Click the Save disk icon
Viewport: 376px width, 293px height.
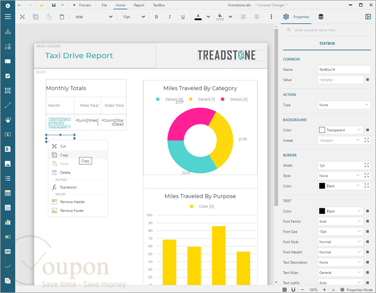[x=54, y=5]
